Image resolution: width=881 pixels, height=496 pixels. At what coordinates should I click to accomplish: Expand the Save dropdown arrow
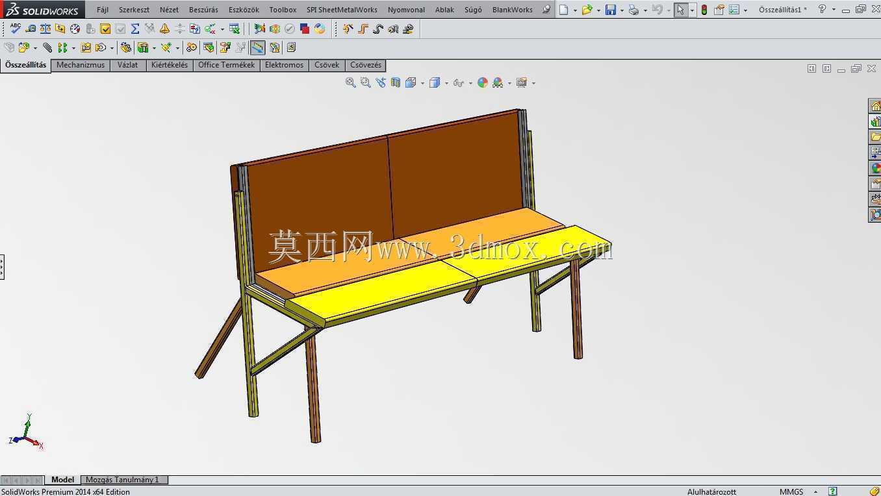622,10
